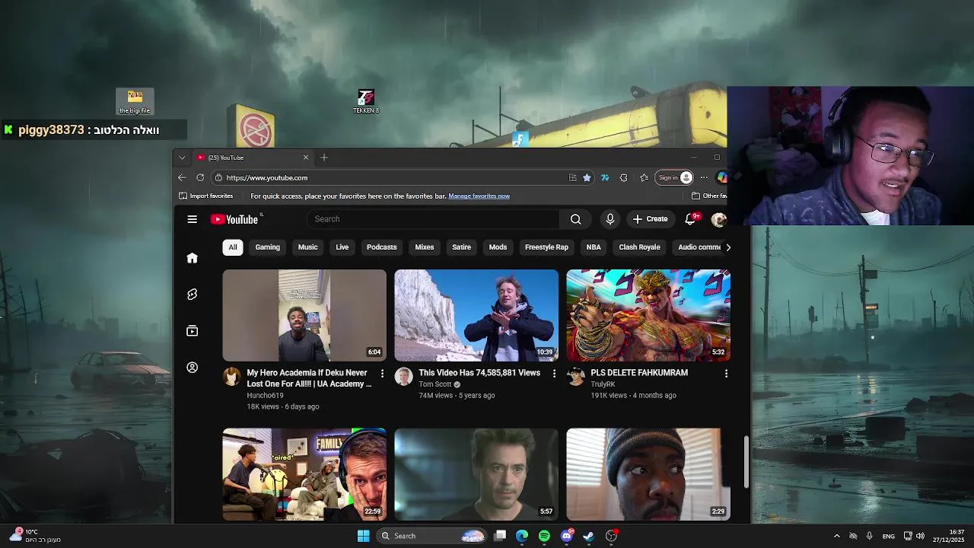Click the blue favorite star in address bar
Screen dimensions: 974x548
click(x=587, y=177)
